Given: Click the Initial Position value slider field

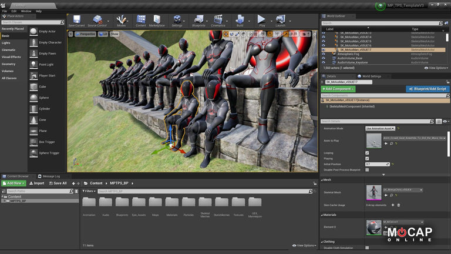Looking at the screenshot, I should [376, 164].
